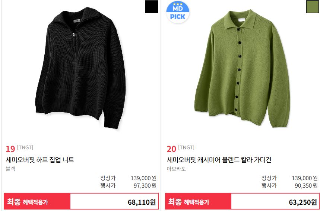This screenshot has width=320, height=211.
Task: Click the final price 68,110원
Action: coord(142,202)
